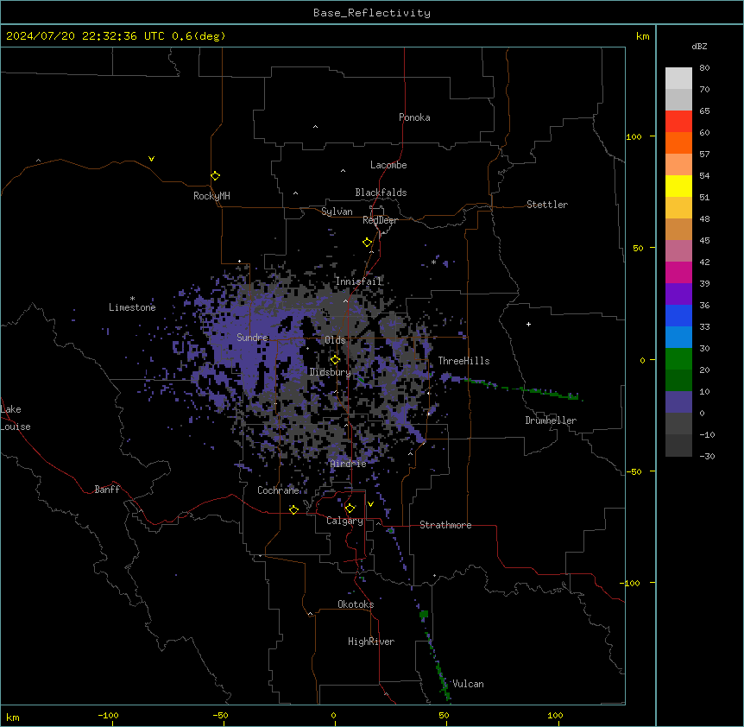Click the Calgary city label
Image resolution: width=744 pixels, height=727 pixels.
[x=344, y=521]
